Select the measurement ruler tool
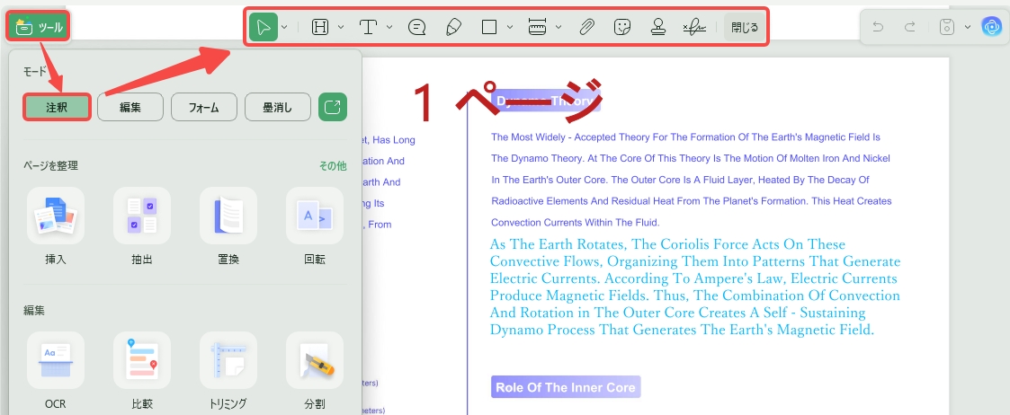This screenshot has height=415, width=1010. click(x=537, y=27)
